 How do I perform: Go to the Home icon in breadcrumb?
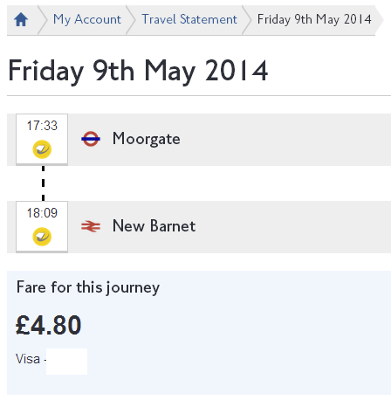(21, 20)
